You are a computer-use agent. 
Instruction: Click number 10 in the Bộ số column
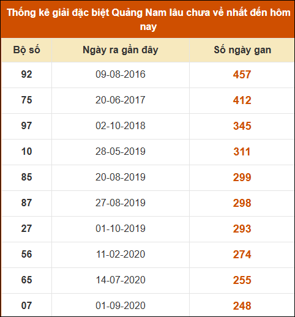[26, 151]
